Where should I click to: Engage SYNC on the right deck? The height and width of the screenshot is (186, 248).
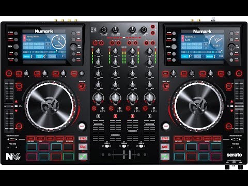165,138
